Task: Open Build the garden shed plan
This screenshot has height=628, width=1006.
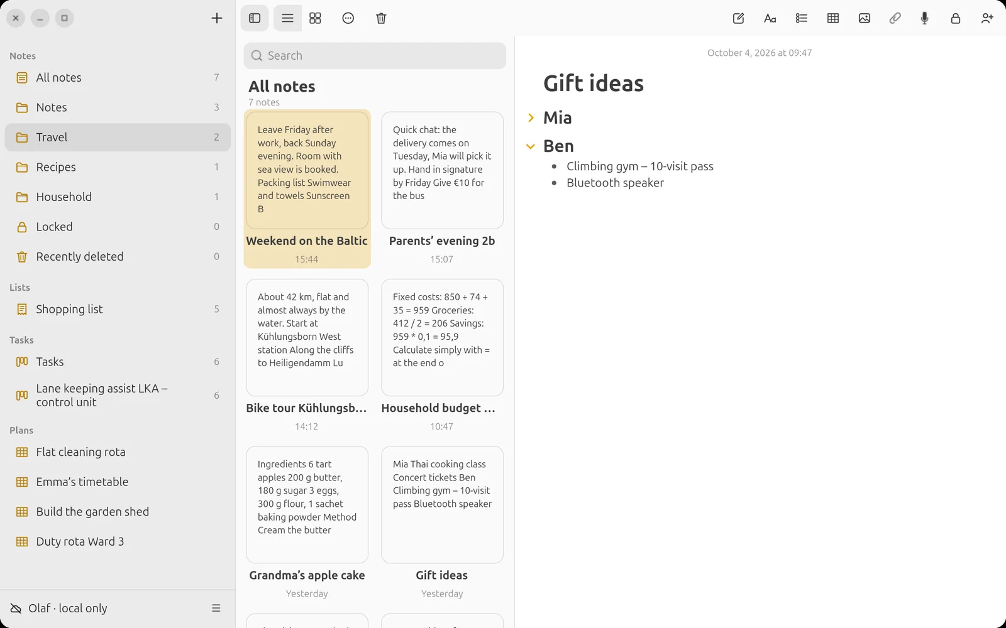Action: pyautogui.click(x=118, y=512)
